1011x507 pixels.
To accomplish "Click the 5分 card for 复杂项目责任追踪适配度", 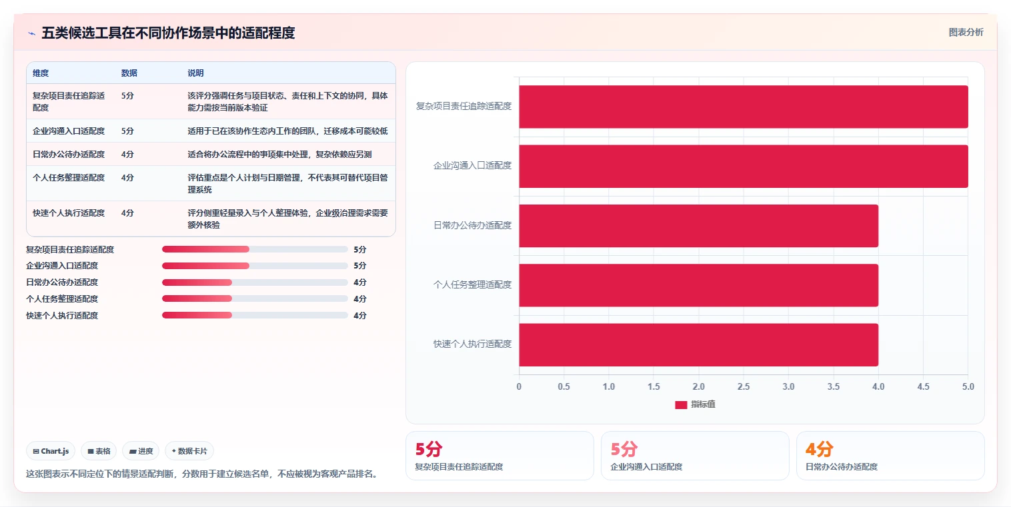I will click(x=499, y=456).
